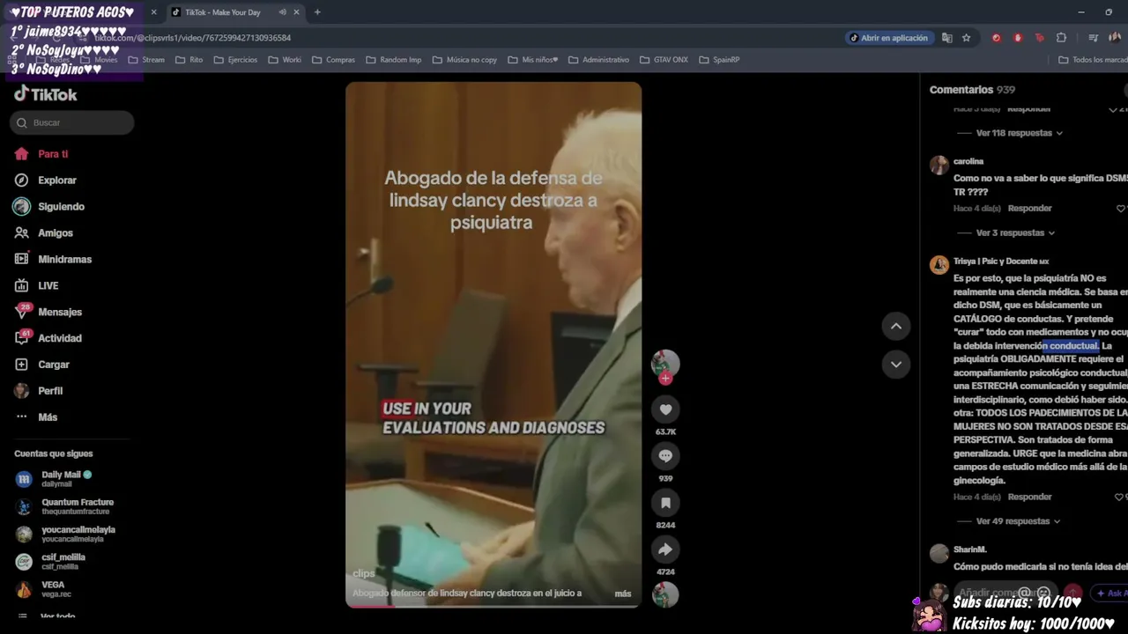Open the Stream bookmarks folder

click(x=146, y=60)
